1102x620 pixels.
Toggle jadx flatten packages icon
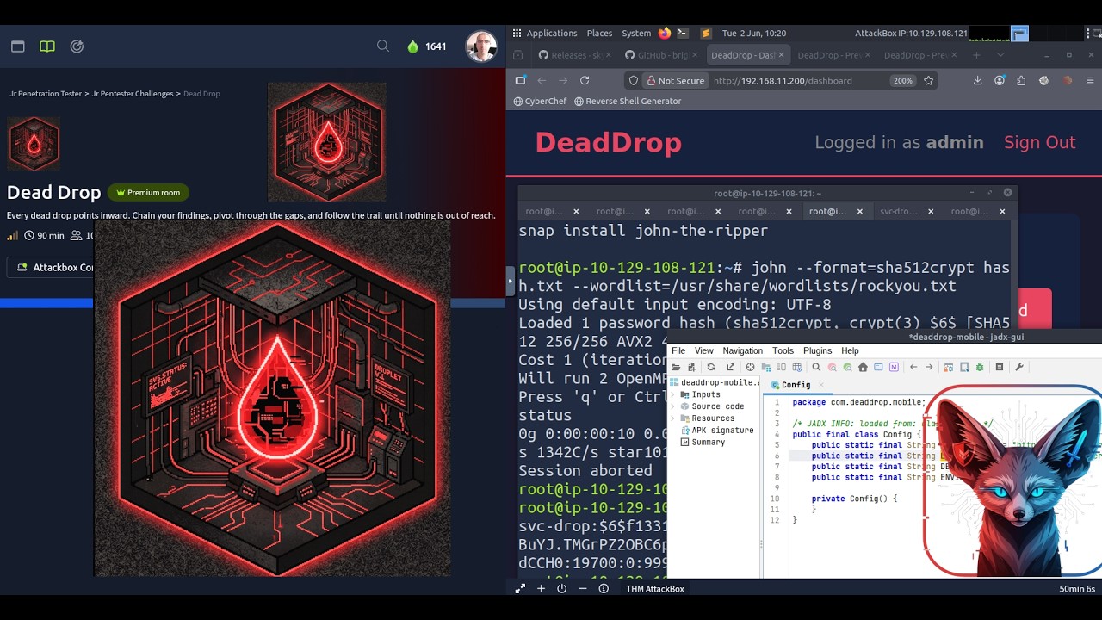click(x=766, y=367)
